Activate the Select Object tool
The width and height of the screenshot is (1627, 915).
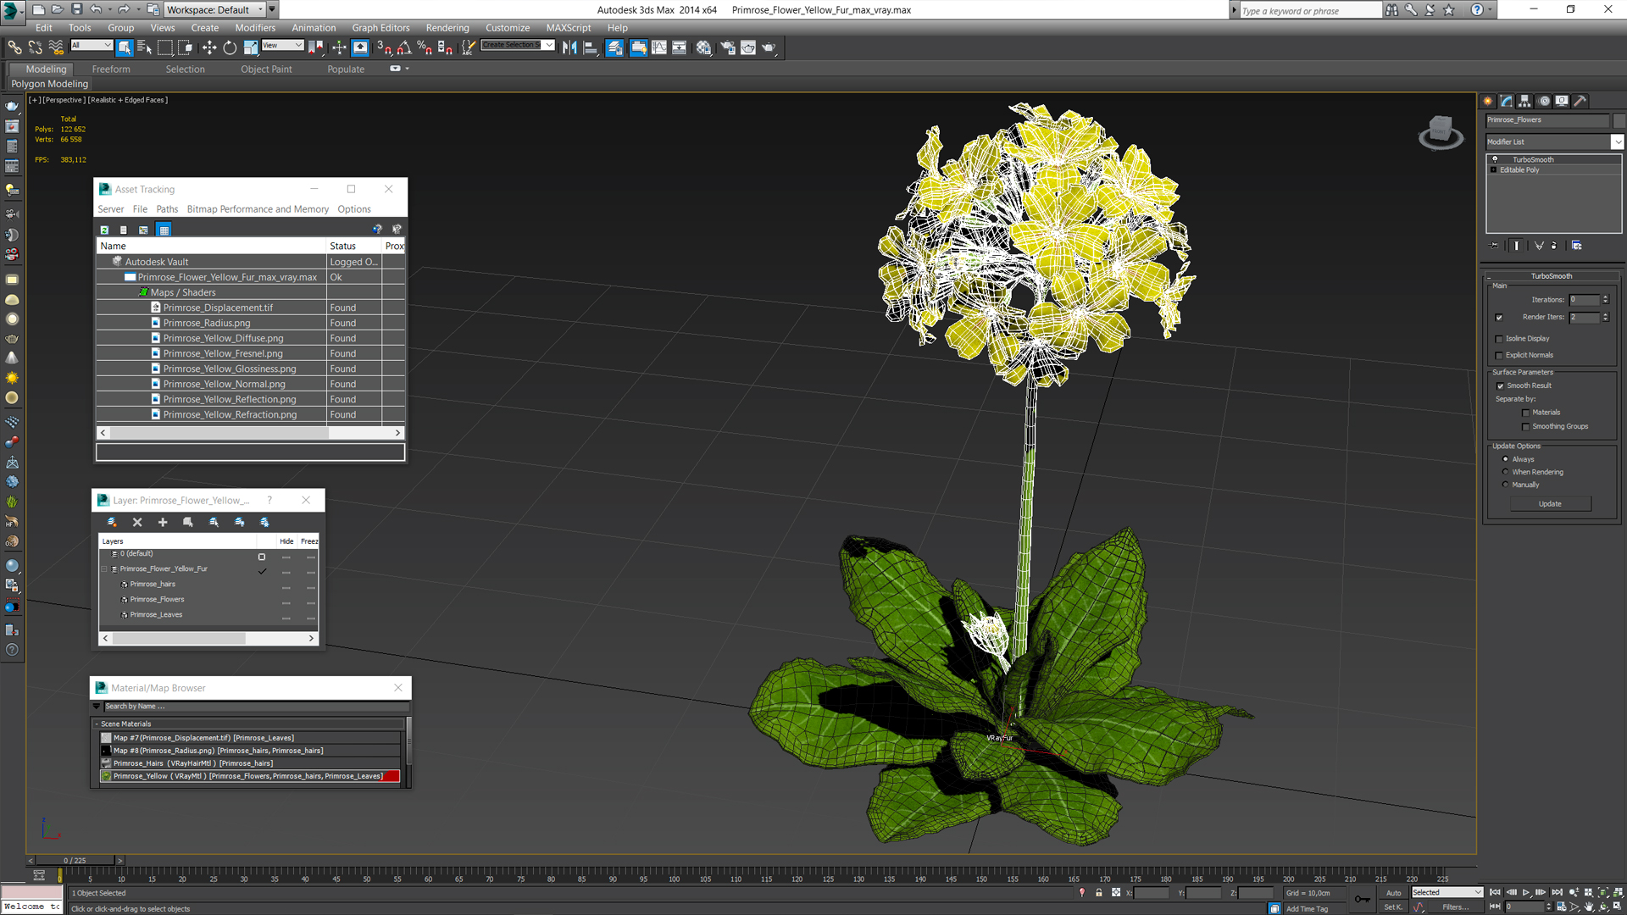pyautogui.click(x=125, y=47)
